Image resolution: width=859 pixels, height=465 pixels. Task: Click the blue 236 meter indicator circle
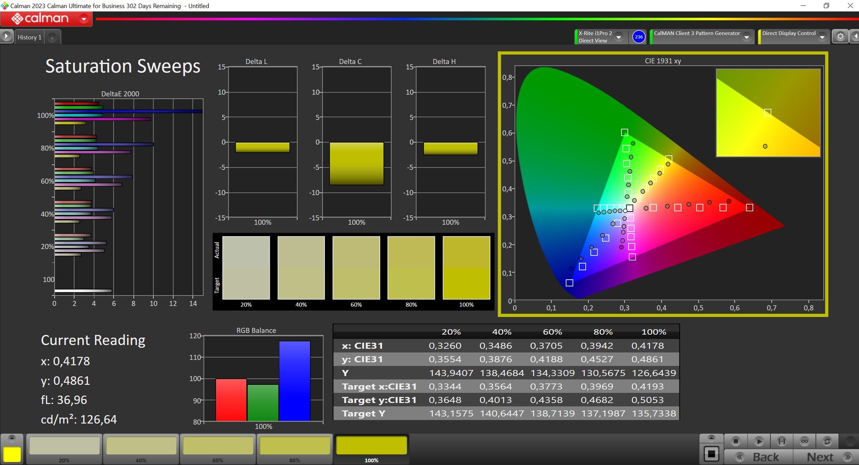(x=638, y=37)
